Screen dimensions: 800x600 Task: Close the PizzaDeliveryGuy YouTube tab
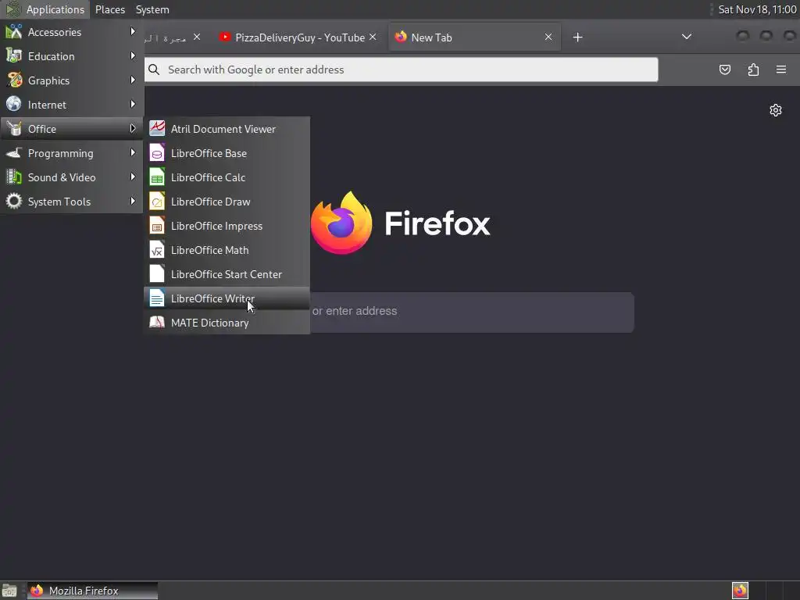point(373,37)
